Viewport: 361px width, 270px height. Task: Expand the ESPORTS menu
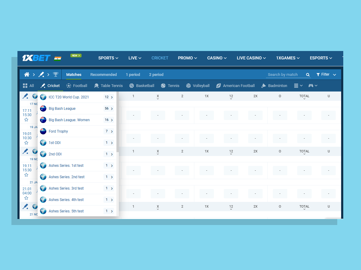pos(321,58)
